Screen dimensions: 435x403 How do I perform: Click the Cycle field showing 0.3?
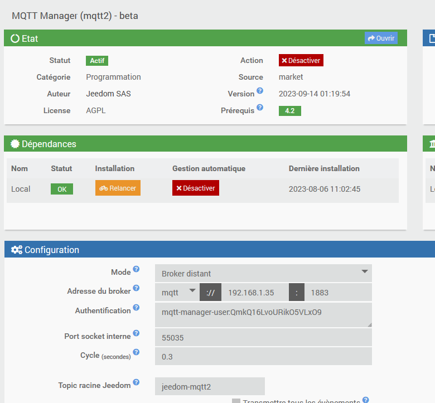(x=263, y=356)
